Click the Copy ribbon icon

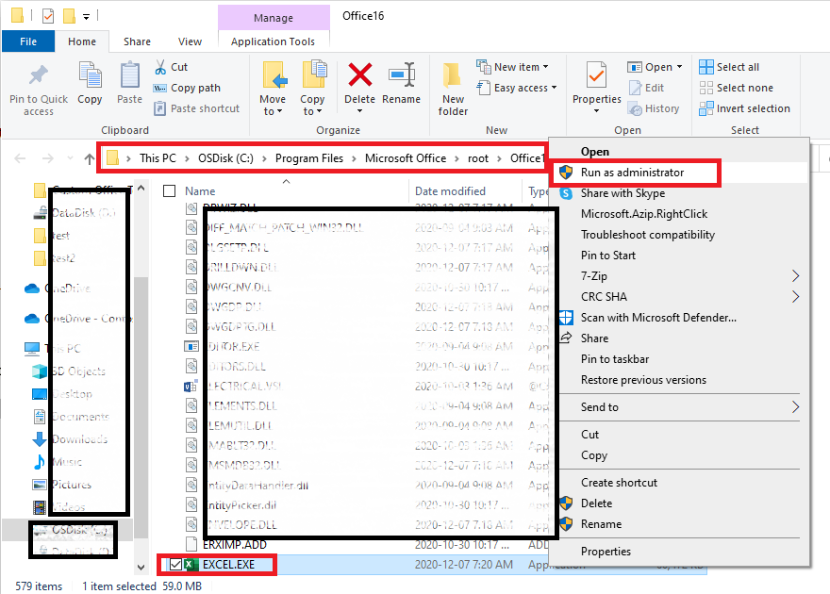pyautogui.click(x=90, y=74)
